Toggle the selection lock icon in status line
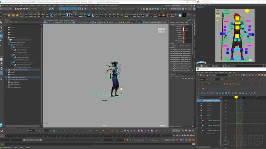 point(82,9)
